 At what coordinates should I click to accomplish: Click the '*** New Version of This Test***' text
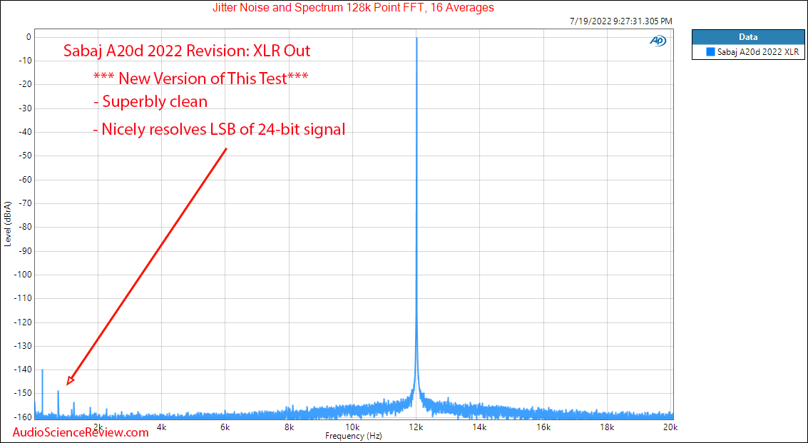(x=201, y=78)
